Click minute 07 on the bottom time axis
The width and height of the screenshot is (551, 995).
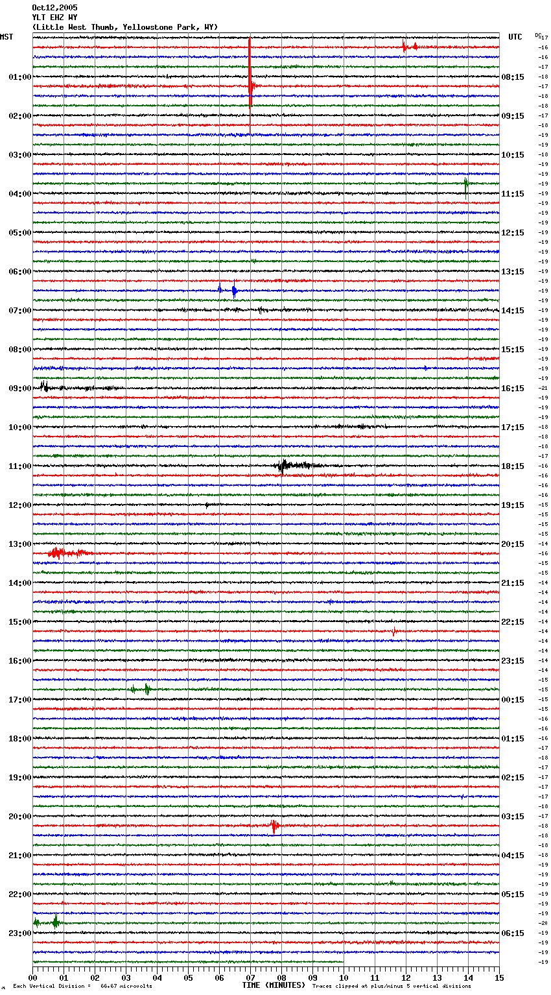250,977
